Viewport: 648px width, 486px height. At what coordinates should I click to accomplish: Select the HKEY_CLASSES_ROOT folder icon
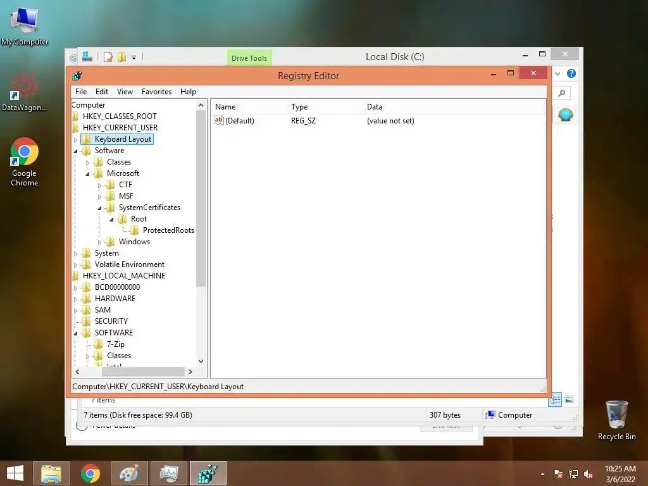pos(75,116)
